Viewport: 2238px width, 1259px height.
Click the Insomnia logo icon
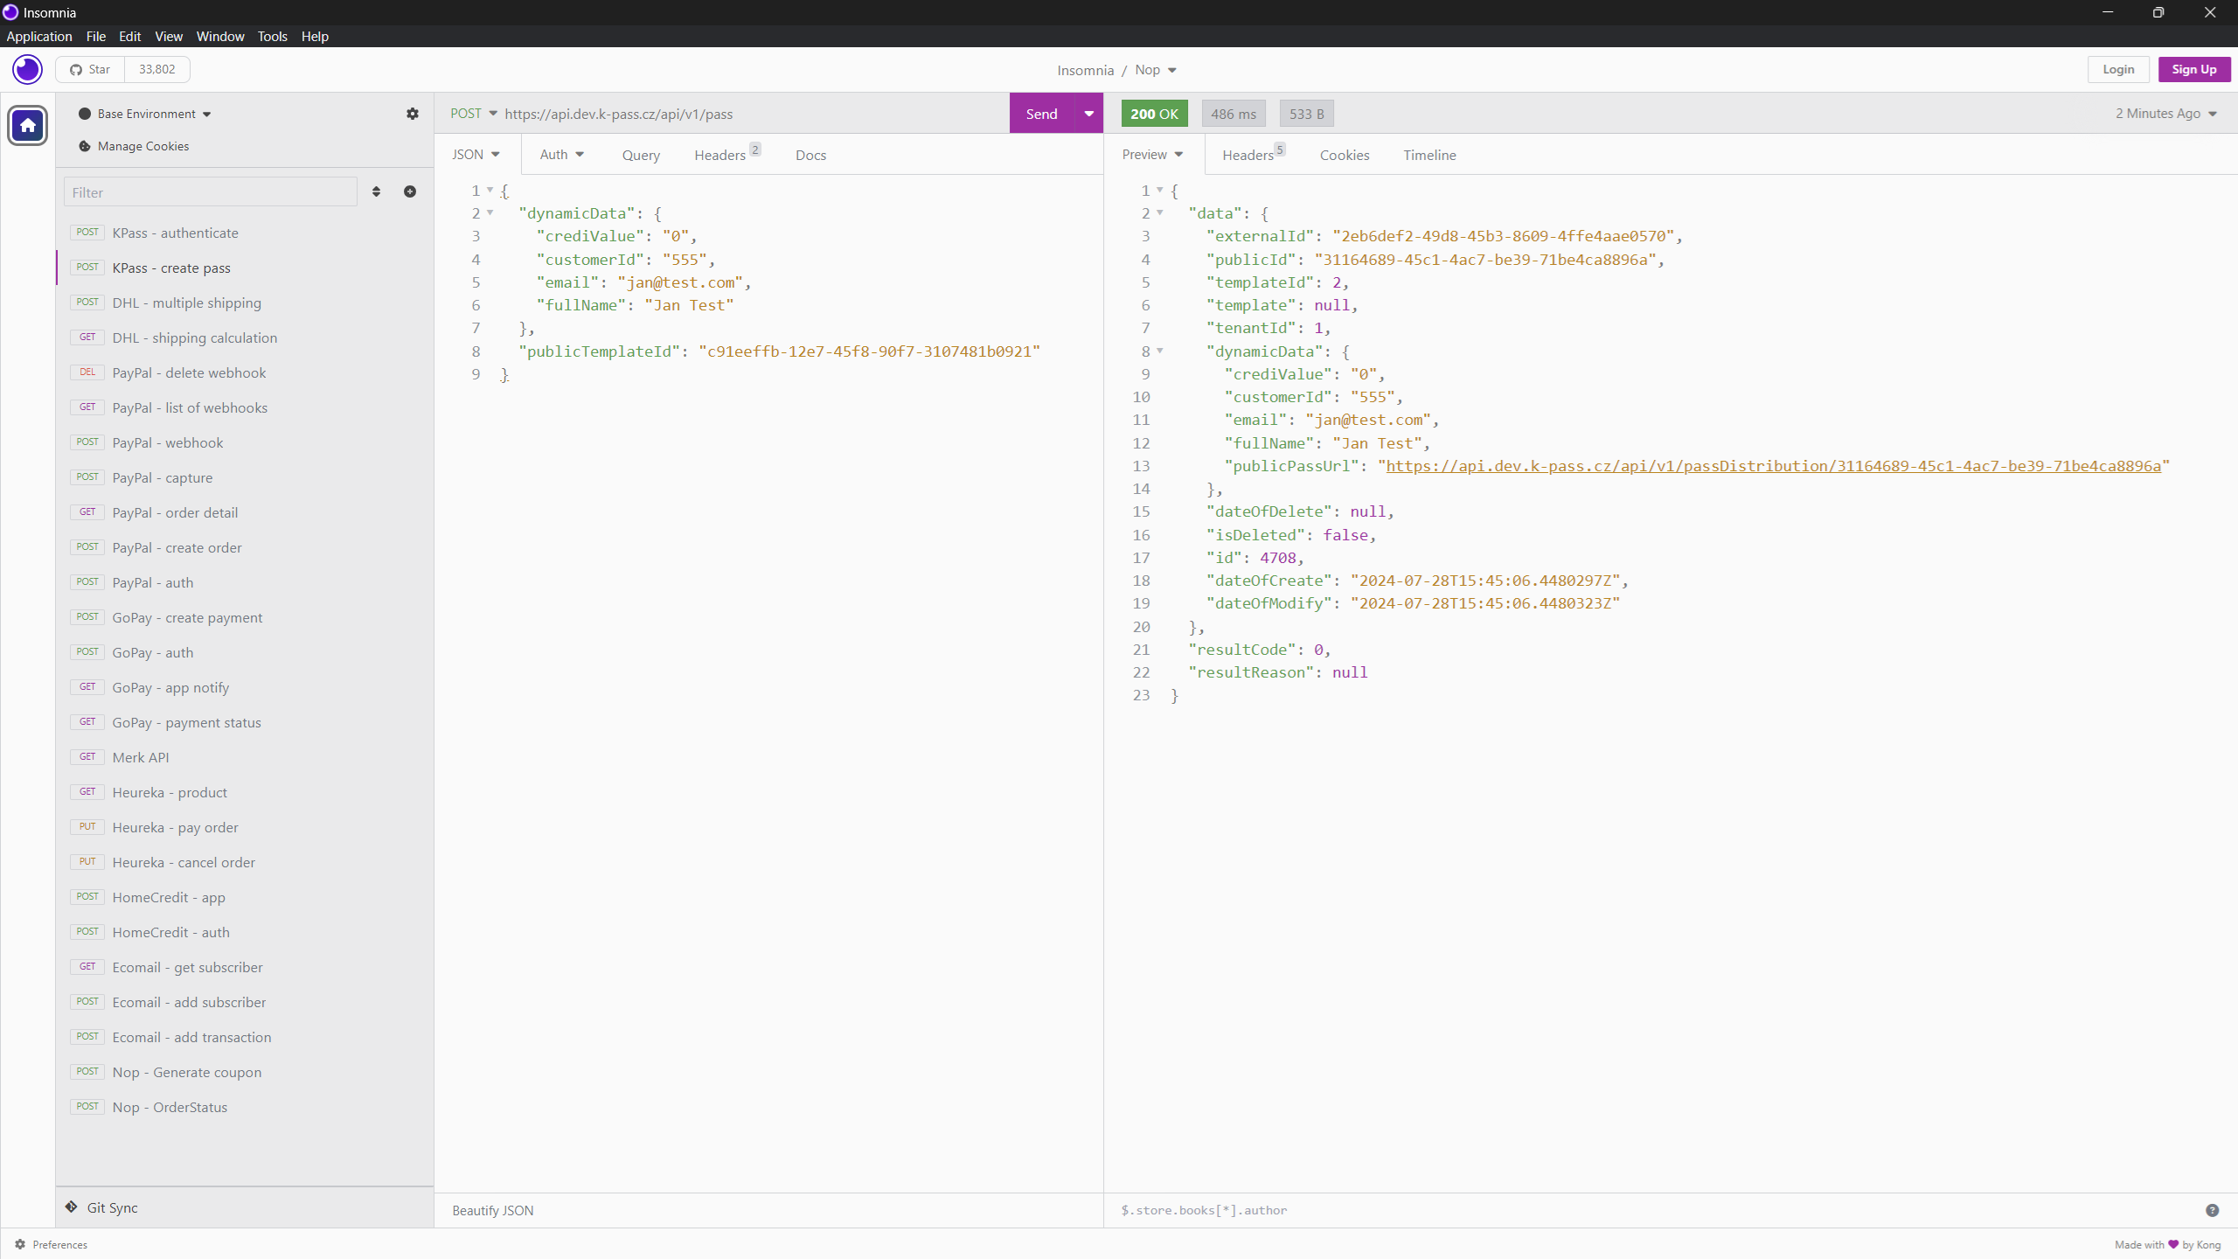[27, 69]
